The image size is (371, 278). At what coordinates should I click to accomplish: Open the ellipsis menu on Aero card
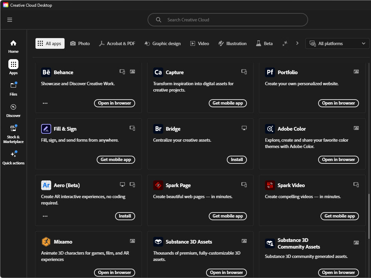point(45,216)
